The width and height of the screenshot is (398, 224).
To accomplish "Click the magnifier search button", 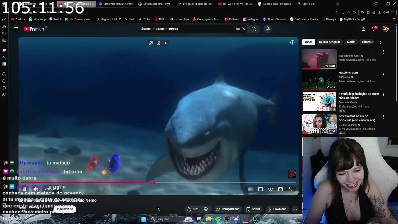I will tap(254, 29).
